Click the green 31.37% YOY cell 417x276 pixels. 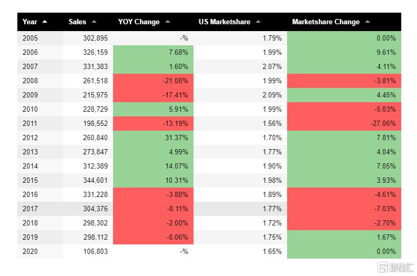coord(153,137)
